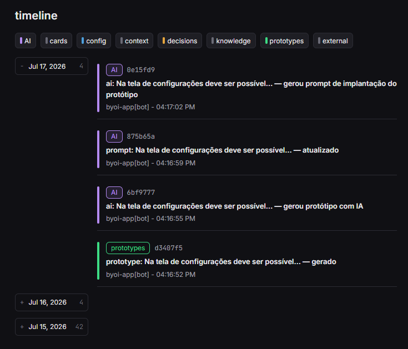
Task: Open entry gerou protótipo com IA
Action: (234, 206)
